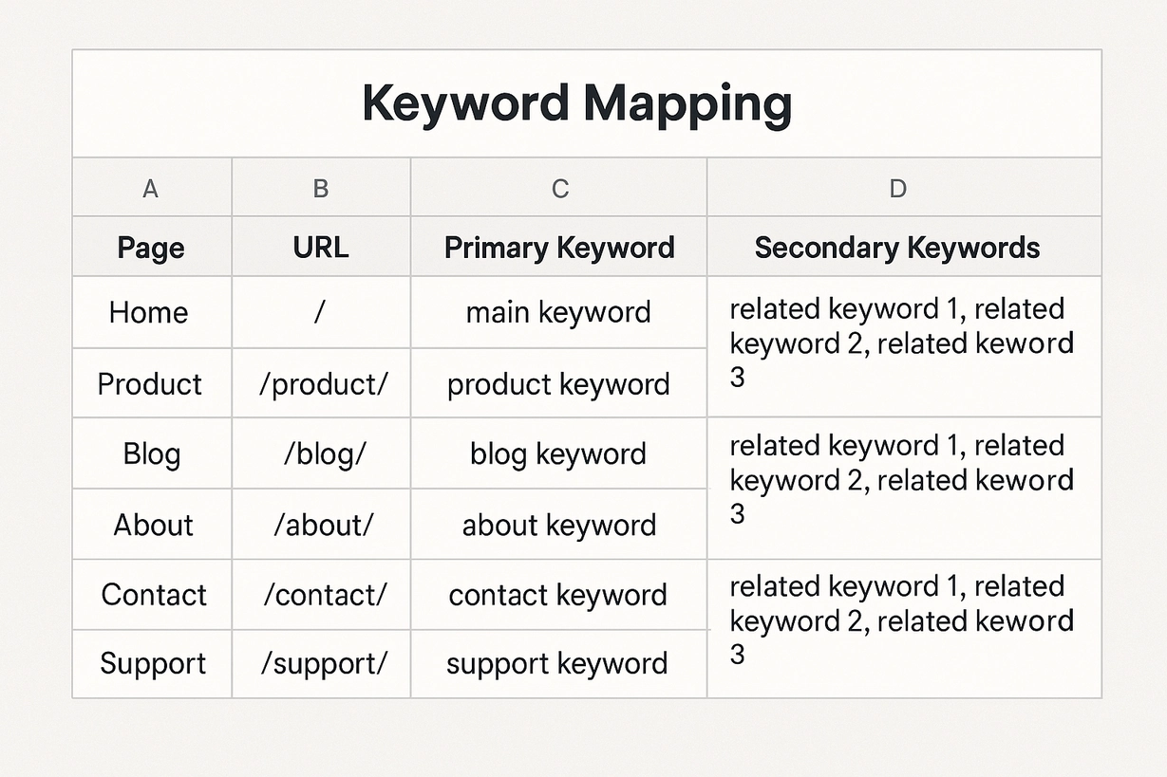Select the About cell
Viewport: 1167px width, 777px height.
coord(150,524)
